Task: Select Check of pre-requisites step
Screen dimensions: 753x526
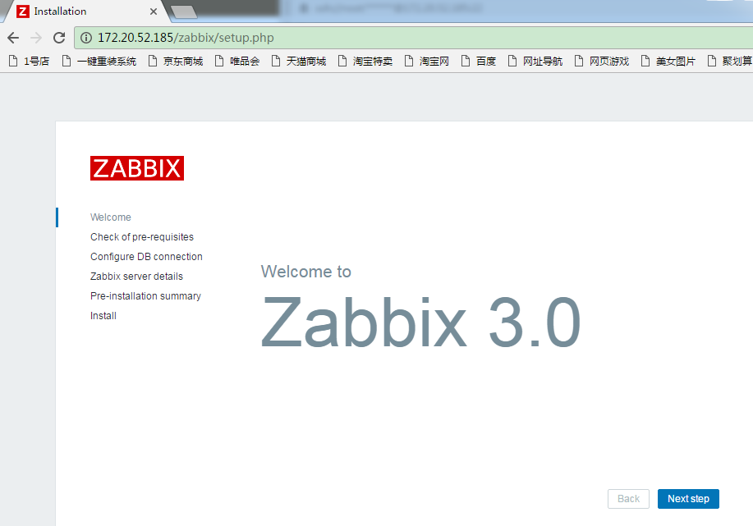Action: 142,236
